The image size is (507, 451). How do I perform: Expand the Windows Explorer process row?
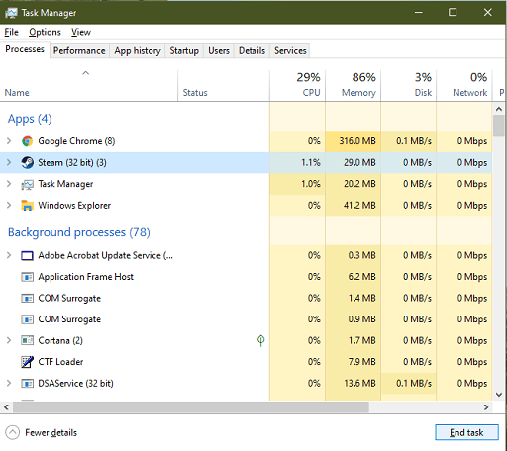click(9, 205)
